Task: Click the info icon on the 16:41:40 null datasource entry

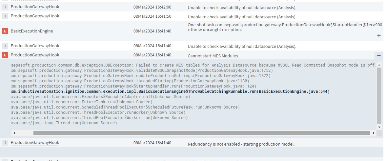Action: (5, 46)
